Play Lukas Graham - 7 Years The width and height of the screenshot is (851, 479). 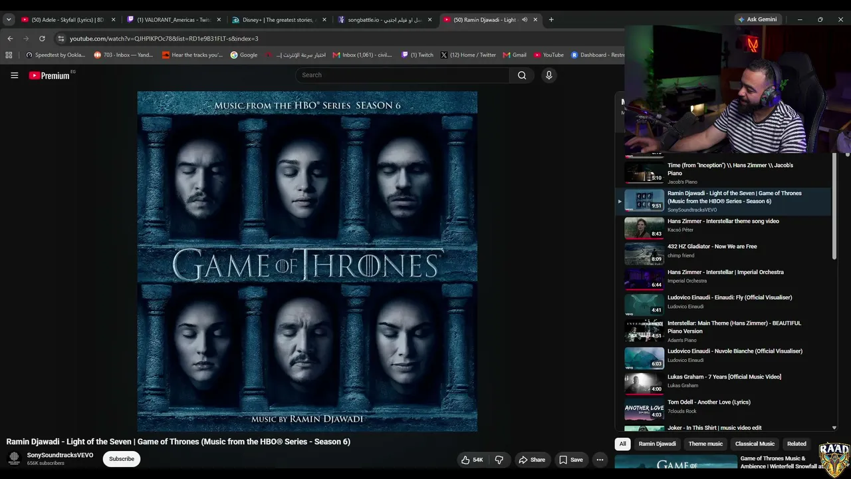[725, 383]
